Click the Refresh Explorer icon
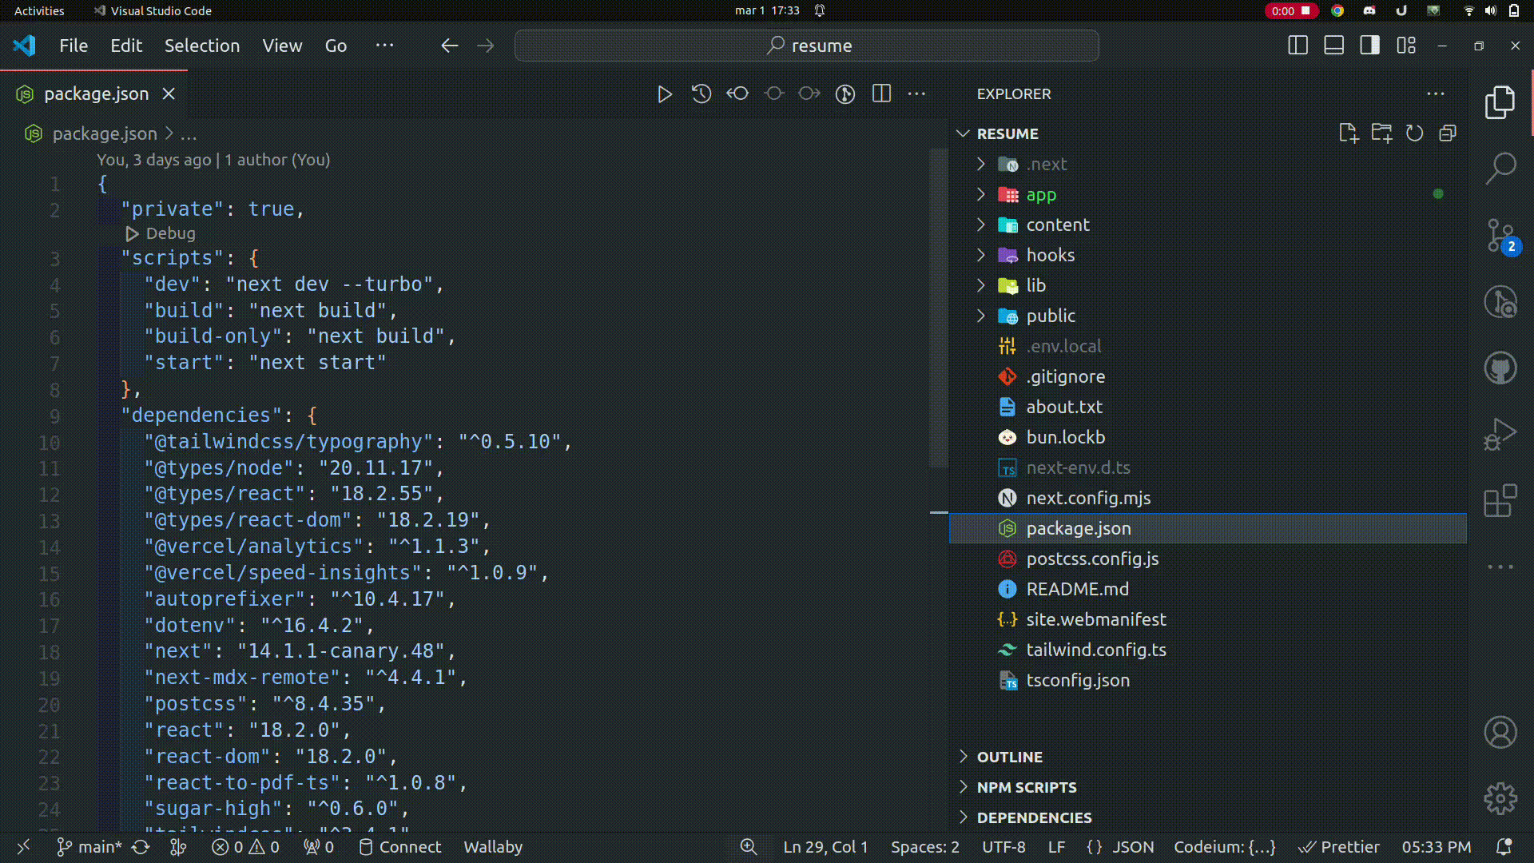Viewport: 1534px width, 863px height. tap(1414, 133)
